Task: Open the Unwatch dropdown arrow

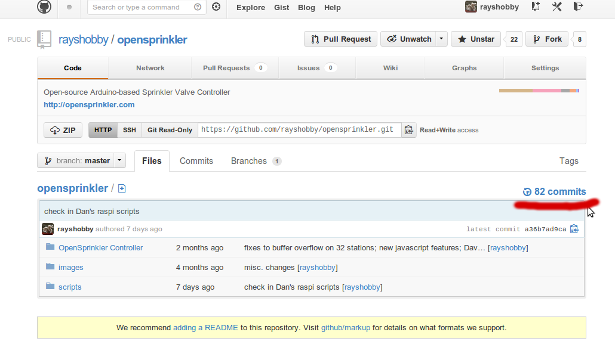Action: [x=442, y=39]
